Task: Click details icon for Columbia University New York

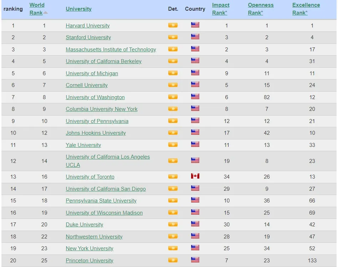Action: (x=173, y=109)
